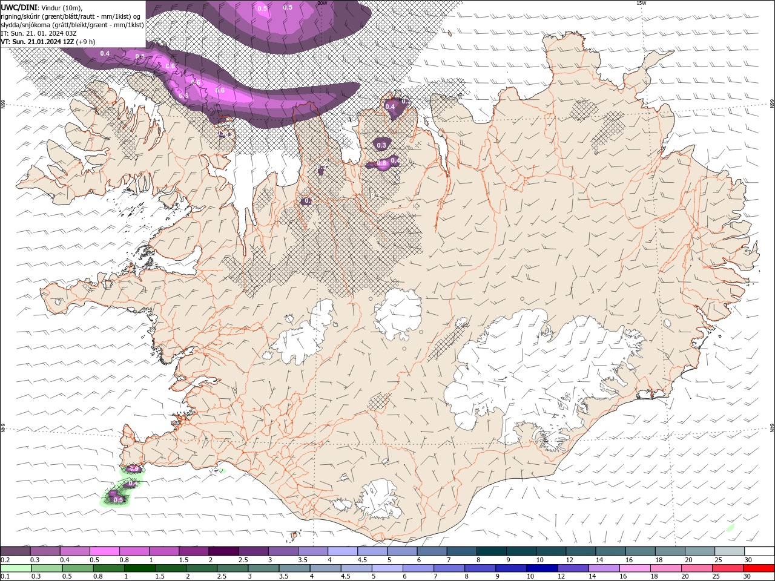This screenshot has height=581, width=775.
Task: Click the Hofsjökull glacier in central Iceland
Action: 398,313
